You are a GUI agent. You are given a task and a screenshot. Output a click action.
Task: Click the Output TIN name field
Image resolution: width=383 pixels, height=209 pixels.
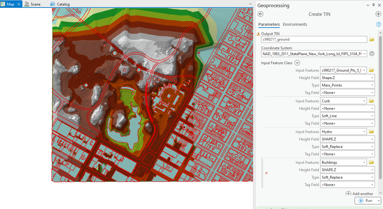(x=314, y=39)
